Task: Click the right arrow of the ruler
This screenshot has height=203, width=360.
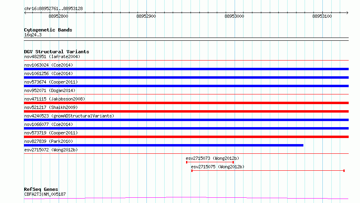Action: (x=347, y=13)
